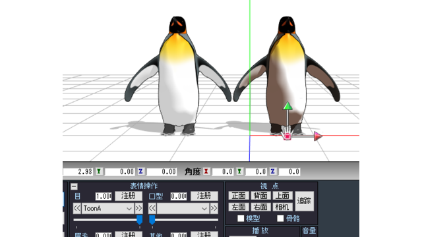Click the Y position field showing 0.00
422x237 pixels.
click(119, 171)
